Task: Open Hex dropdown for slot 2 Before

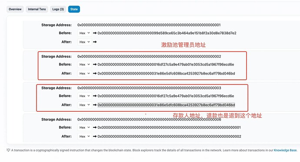Action: (85, 65)
